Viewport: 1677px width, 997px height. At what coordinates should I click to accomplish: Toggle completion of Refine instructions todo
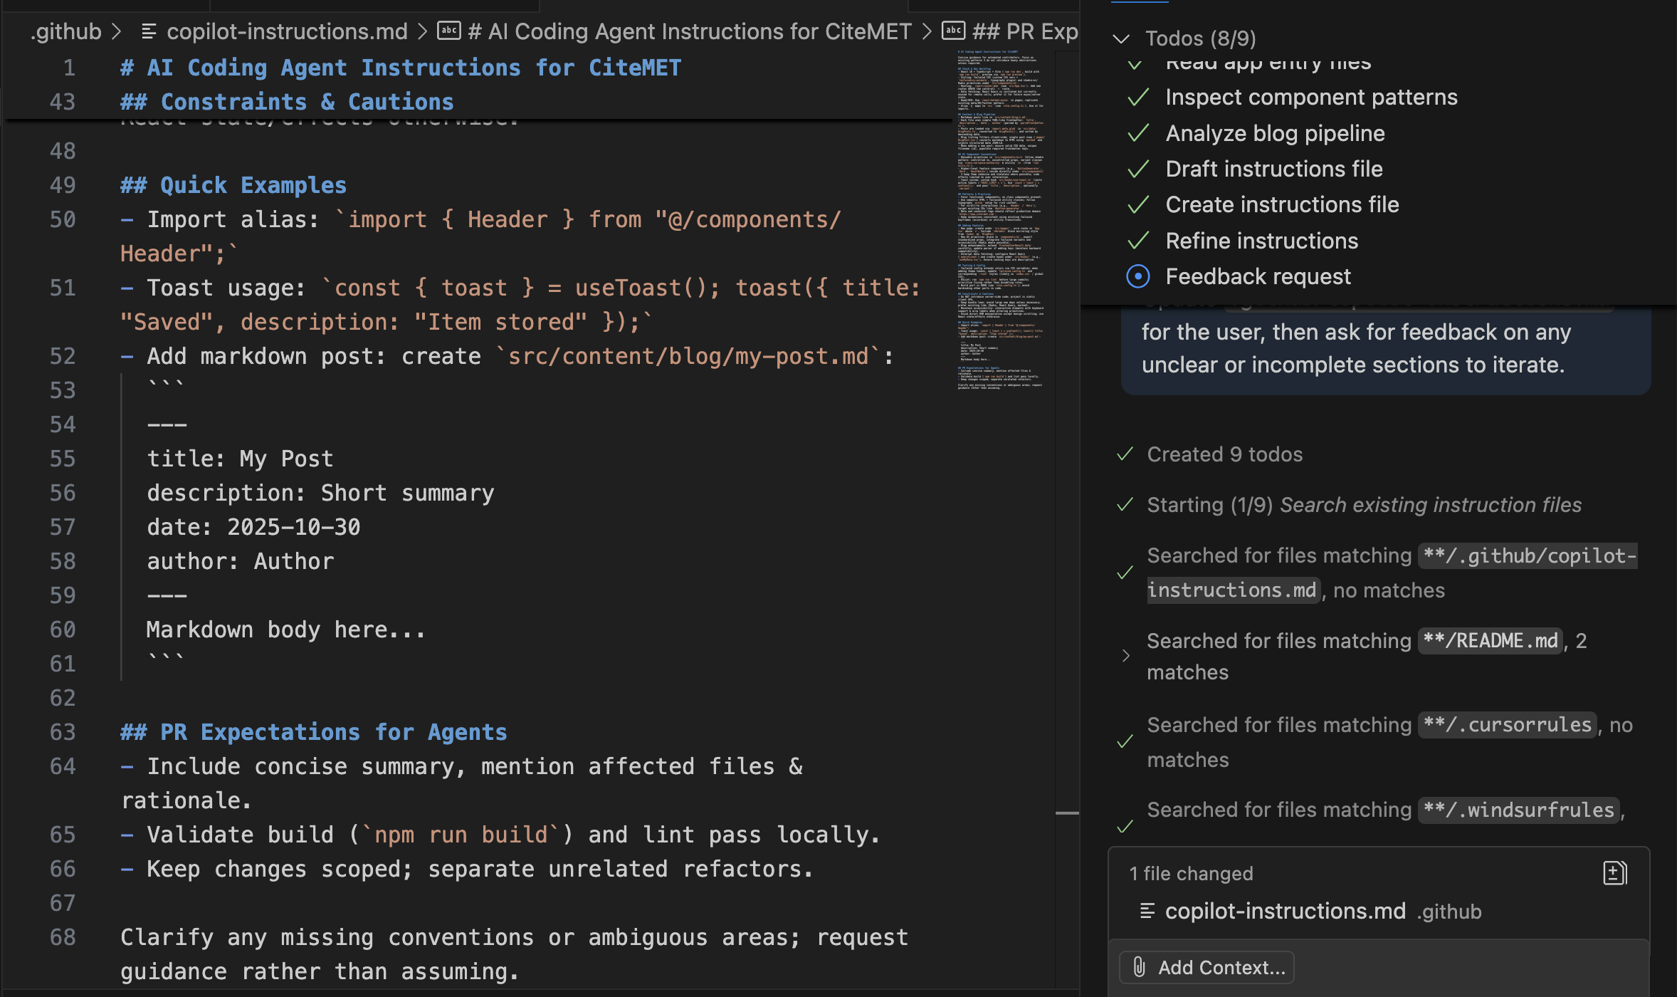coord(1139,240)
